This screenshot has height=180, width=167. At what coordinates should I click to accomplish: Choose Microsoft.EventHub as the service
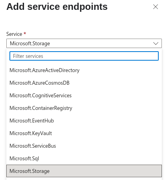(84, 121)
